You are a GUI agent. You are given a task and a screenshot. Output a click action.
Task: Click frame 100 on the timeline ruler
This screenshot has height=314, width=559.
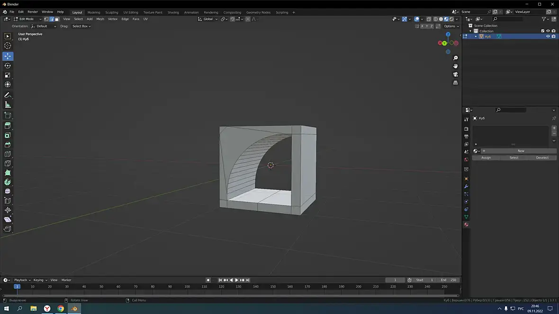tap(187, 287)
